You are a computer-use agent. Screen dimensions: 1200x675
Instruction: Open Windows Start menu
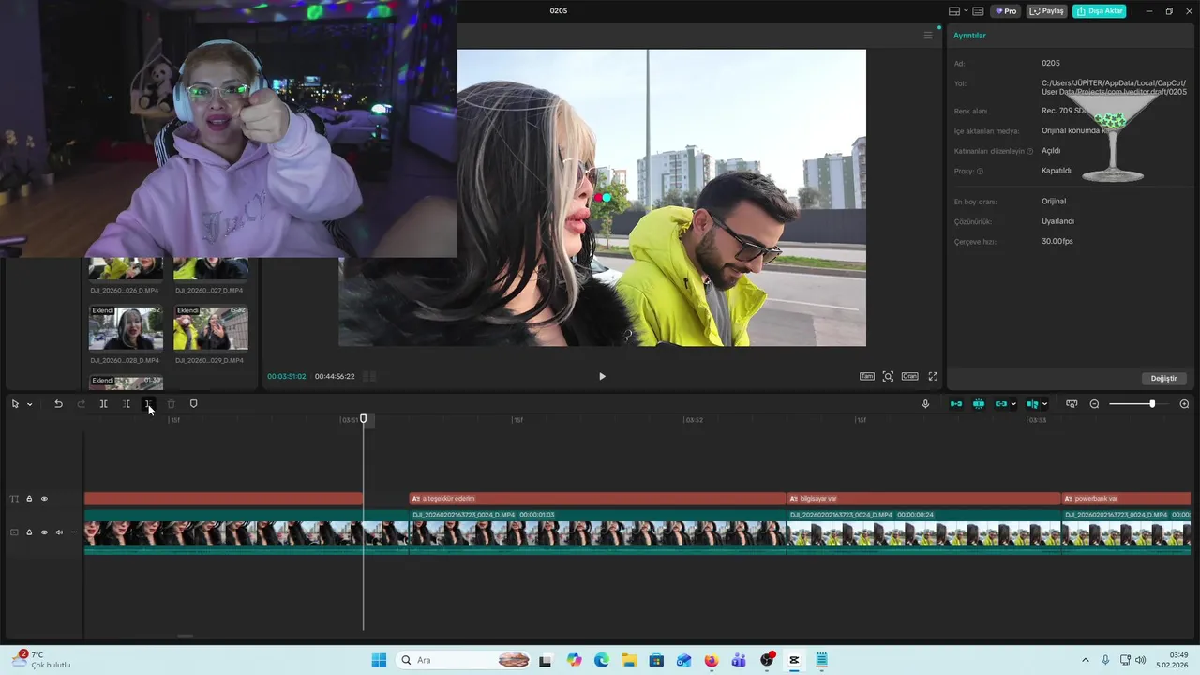click(379, 660)
